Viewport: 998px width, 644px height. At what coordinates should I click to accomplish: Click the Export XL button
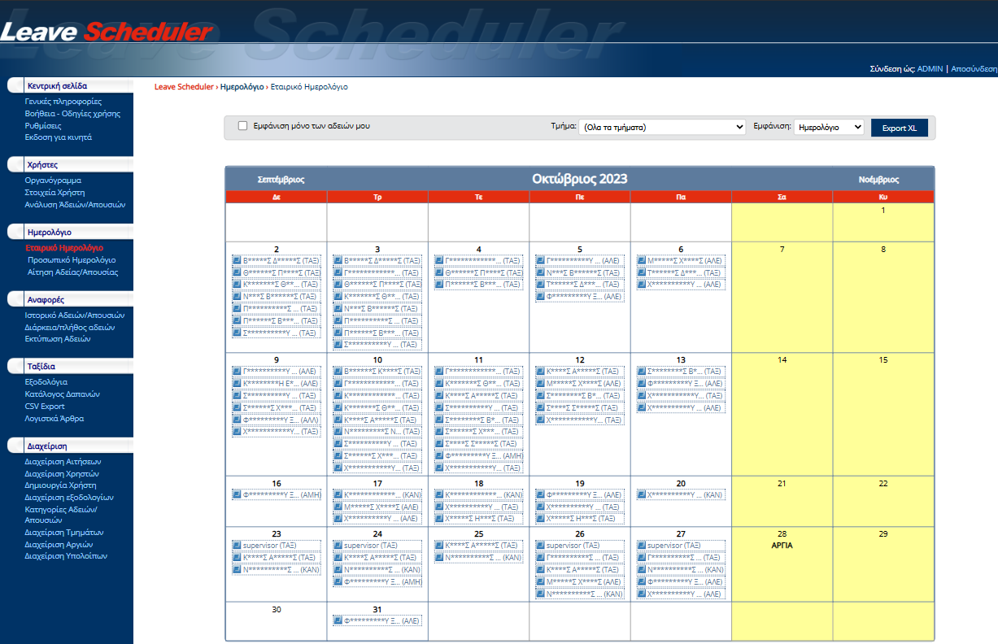899,128
